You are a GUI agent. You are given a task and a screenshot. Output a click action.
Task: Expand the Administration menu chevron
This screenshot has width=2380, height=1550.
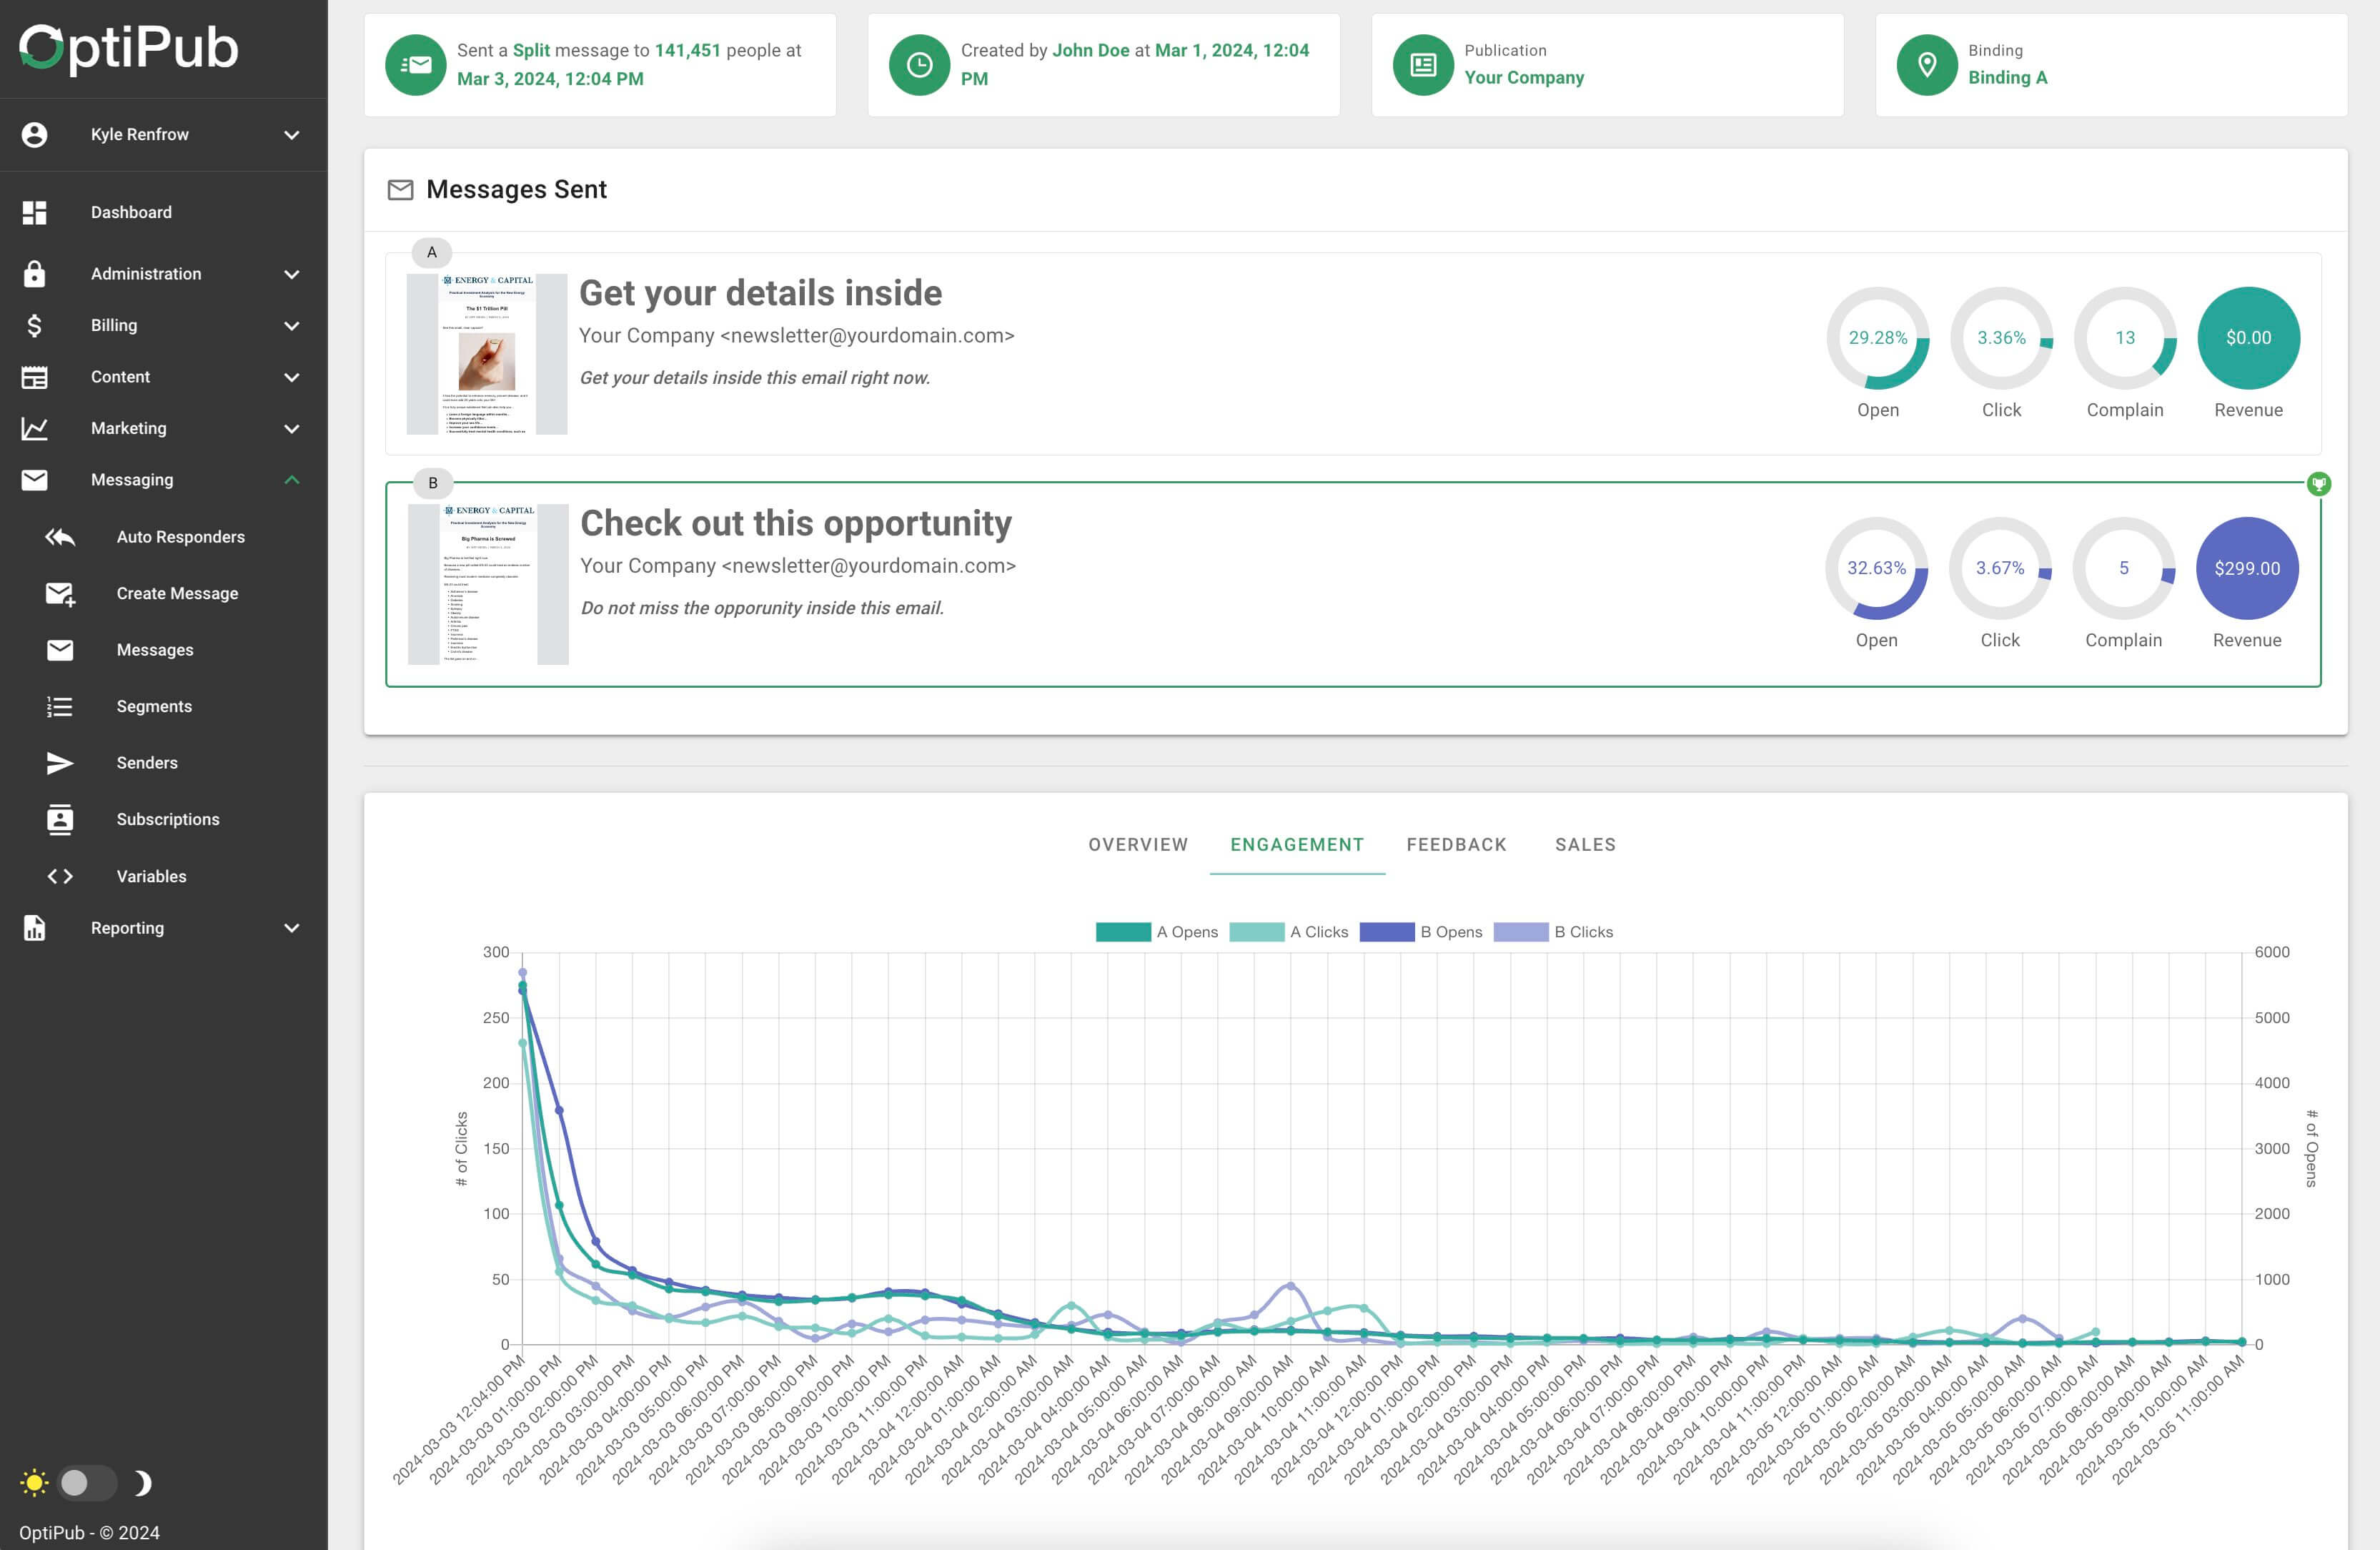click(291, 274)
